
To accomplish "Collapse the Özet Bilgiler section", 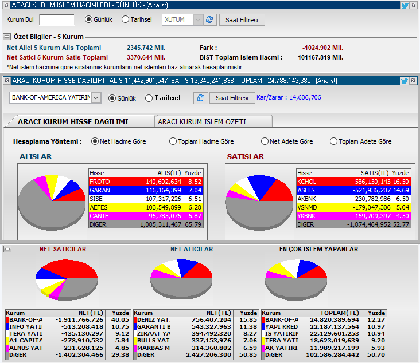I will point(7,37).
